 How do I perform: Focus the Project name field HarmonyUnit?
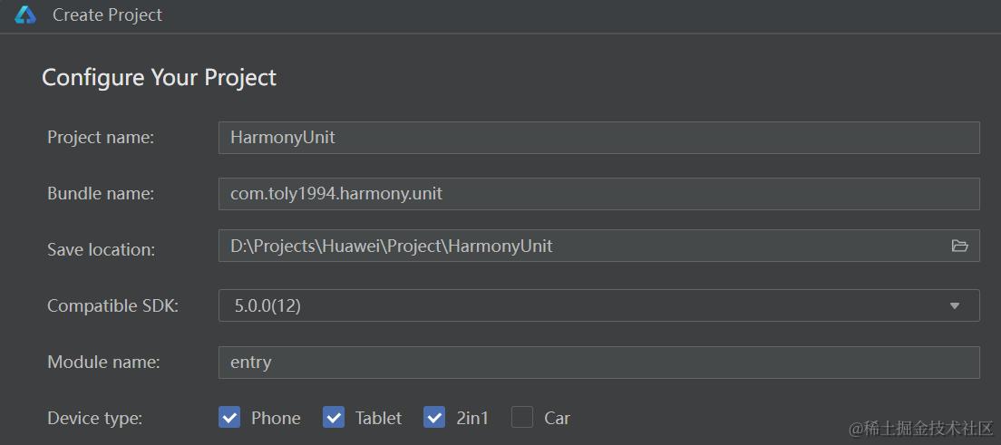pyautogui.click(x=598, y=138)
